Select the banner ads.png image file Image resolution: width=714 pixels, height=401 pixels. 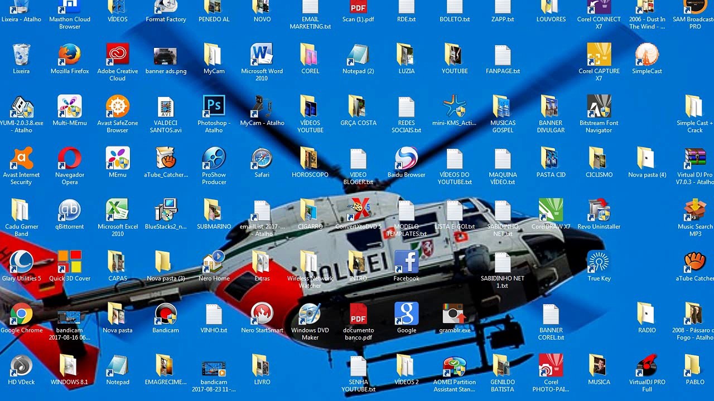166,55
